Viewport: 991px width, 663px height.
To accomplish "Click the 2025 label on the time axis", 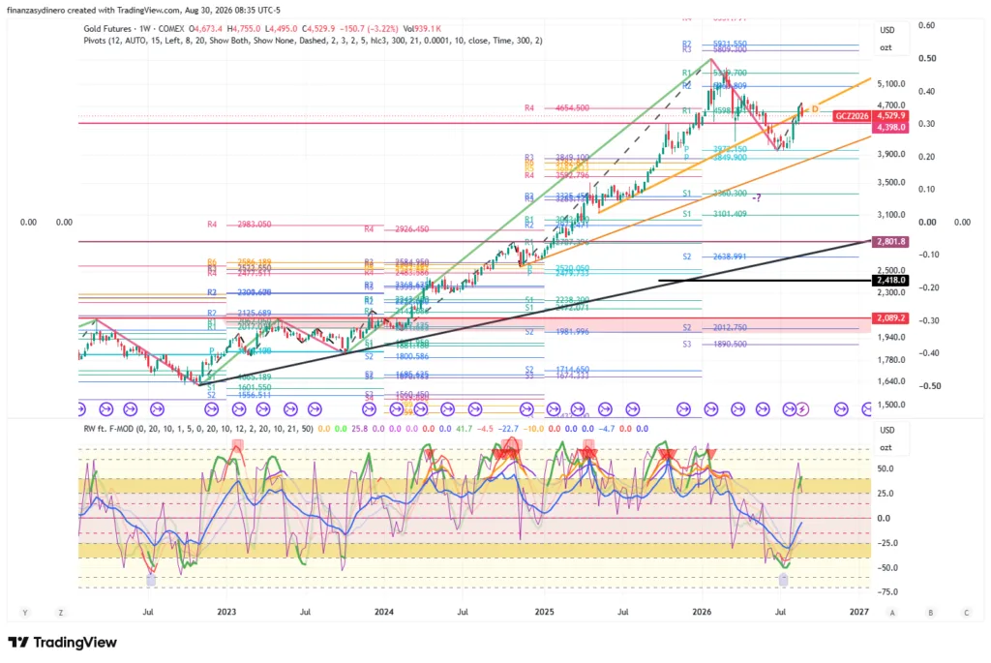I will coord(544,612).
